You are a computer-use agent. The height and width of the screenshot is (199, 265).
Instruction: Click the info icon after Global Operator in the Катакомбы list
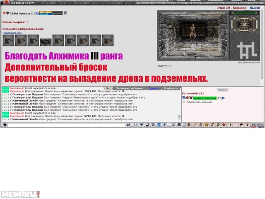click(223, 98)
